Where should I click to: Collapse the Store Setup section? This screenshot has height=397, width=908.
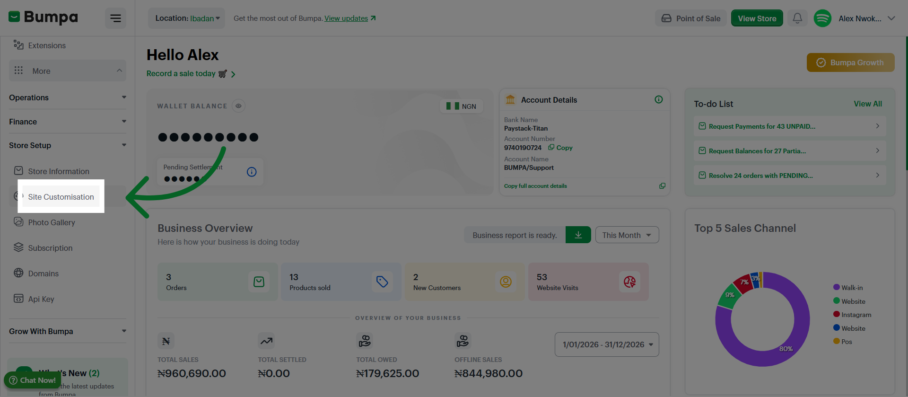point(68,145)
